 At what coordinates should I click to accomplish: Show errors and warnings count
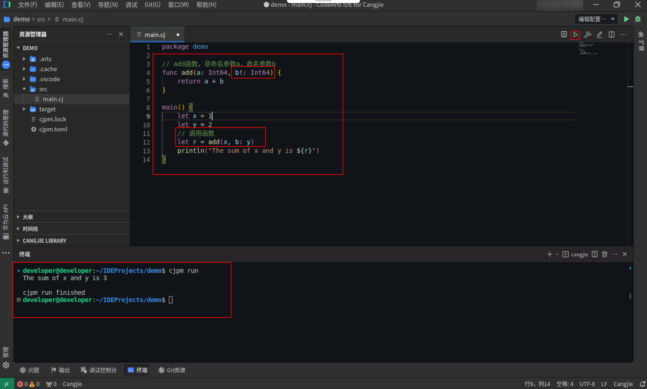pyautogui.click(x=28, y=384)
